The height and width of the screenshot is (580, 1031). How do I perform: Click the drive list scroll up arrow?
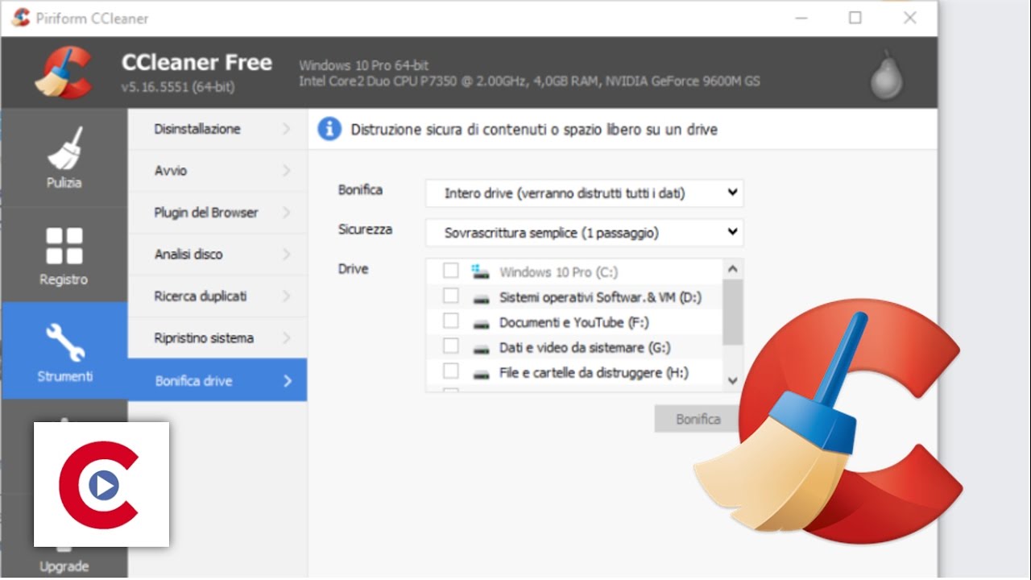tap(733, 269)
